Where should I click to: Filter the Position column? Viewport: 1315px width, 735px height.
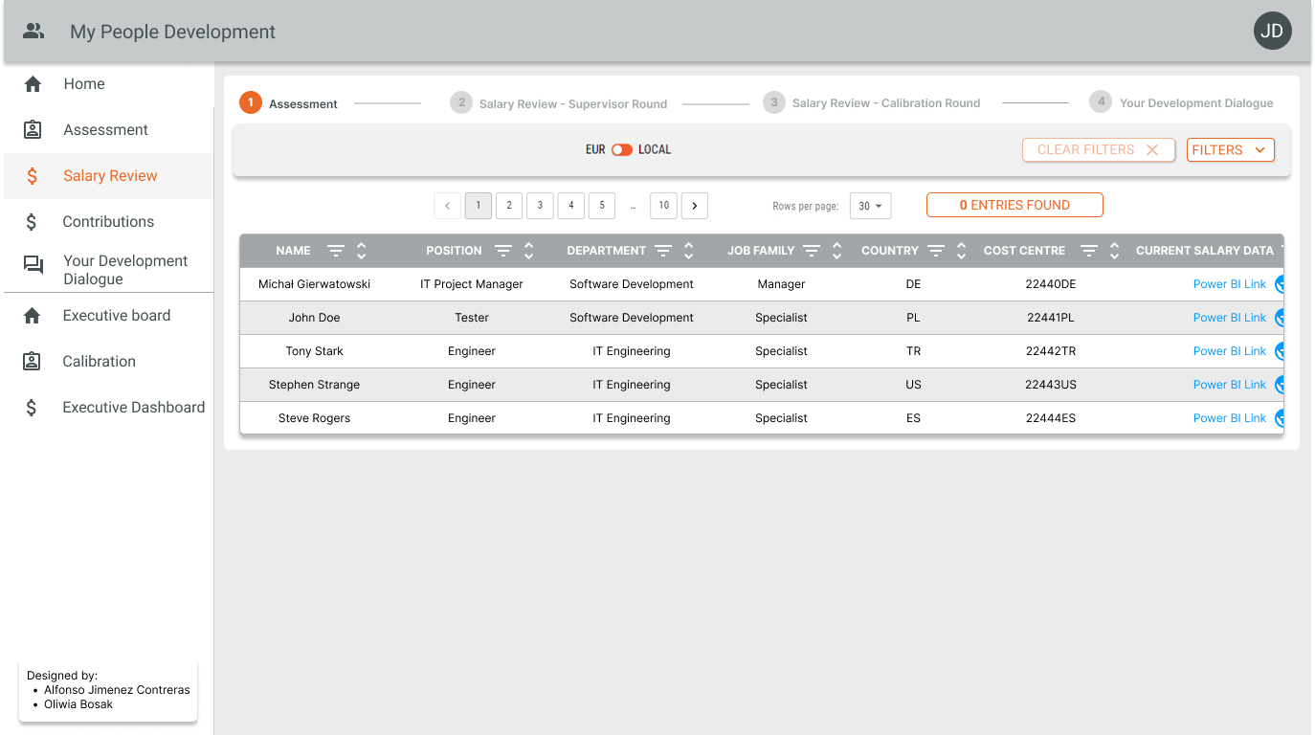coord(503,251)
